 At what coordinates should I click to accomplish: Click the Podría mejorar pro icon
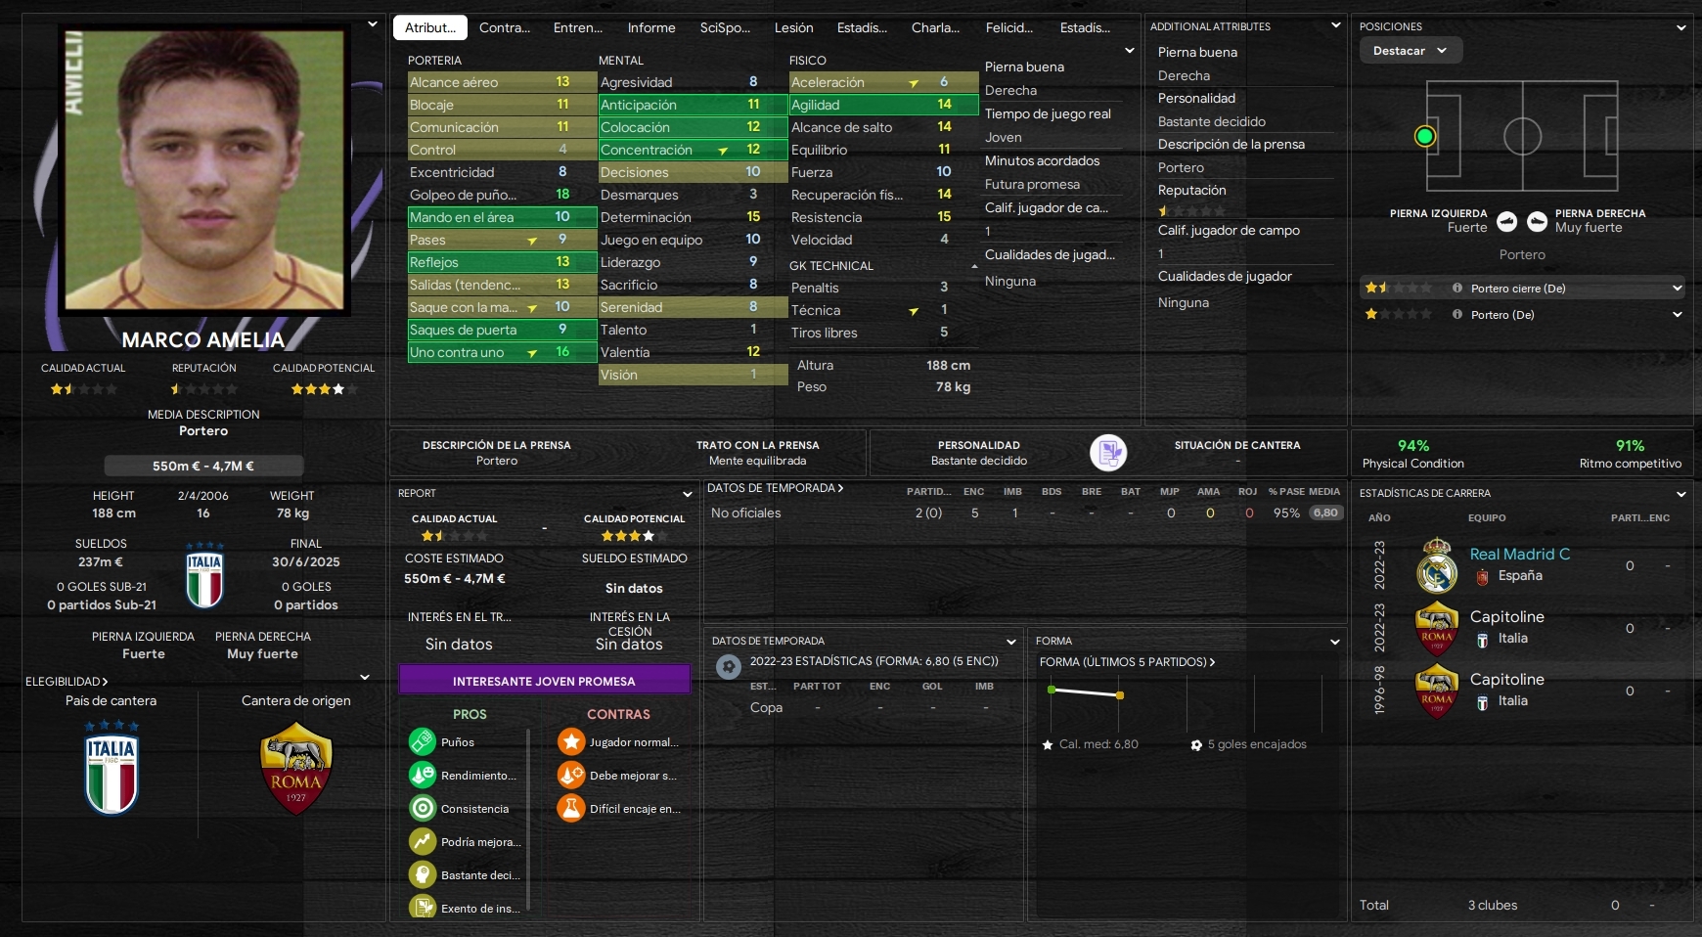click(423, 841)
